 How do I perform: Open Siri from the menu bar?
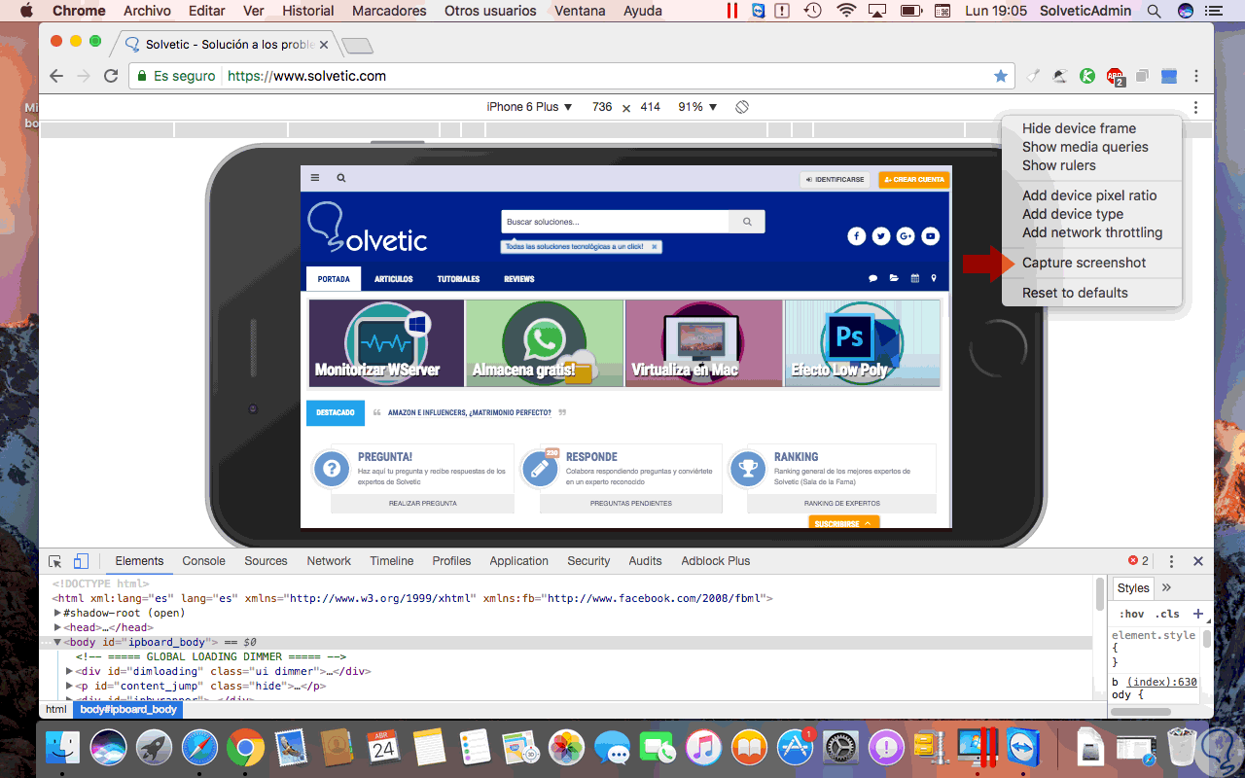1186,11
